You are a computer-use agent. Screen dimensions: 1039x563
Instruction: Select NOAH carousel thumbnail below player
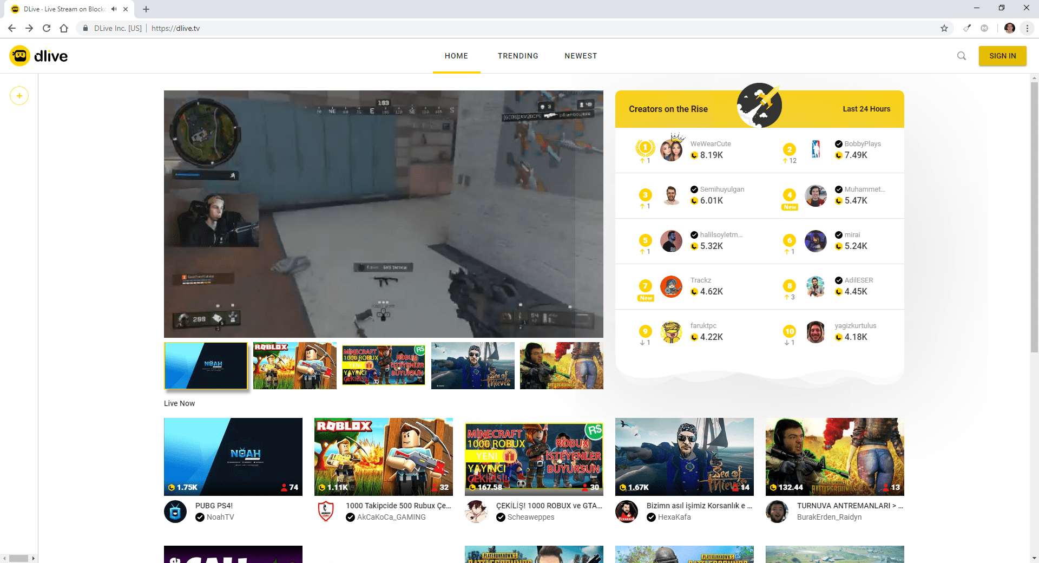(x=206, y=365)
